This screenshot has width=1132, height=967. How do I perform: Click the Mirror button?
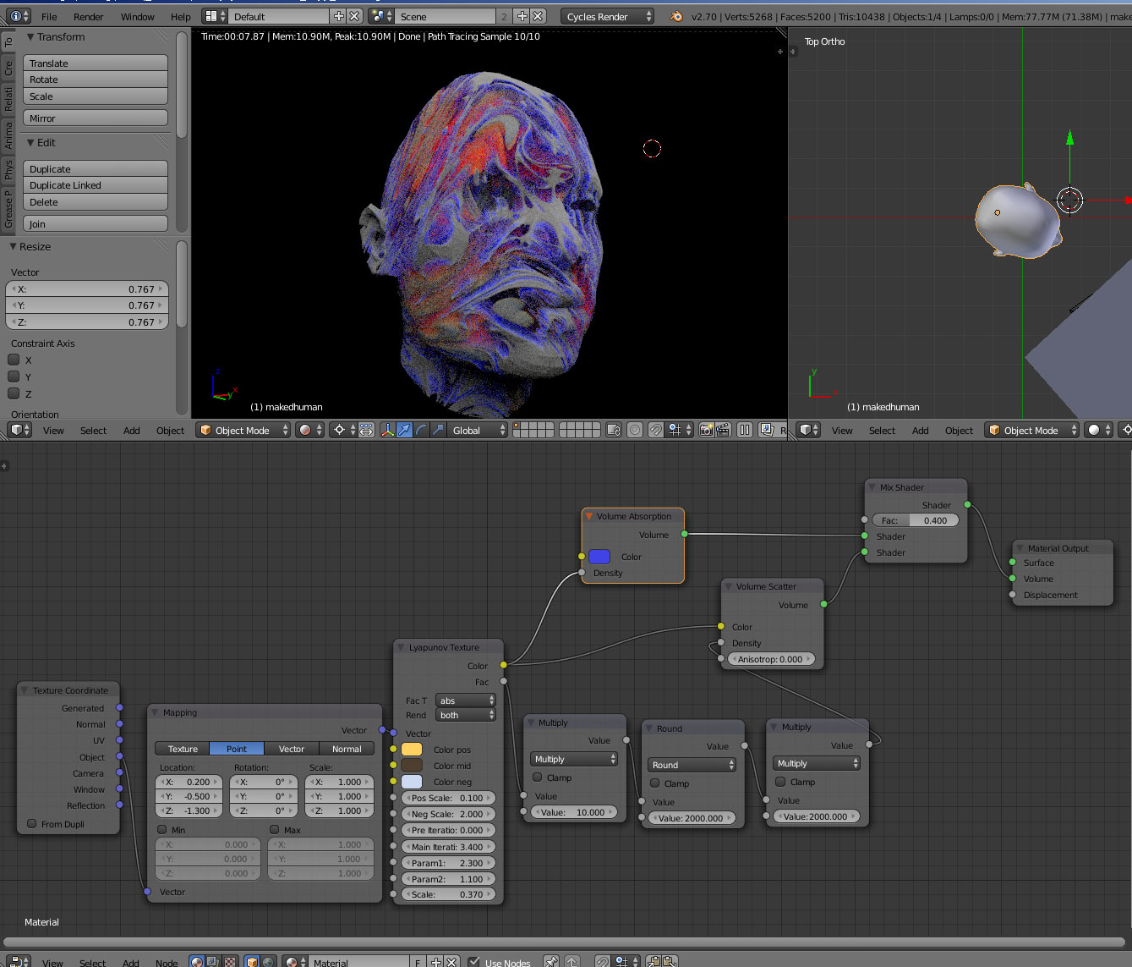(x=95, y=118)
